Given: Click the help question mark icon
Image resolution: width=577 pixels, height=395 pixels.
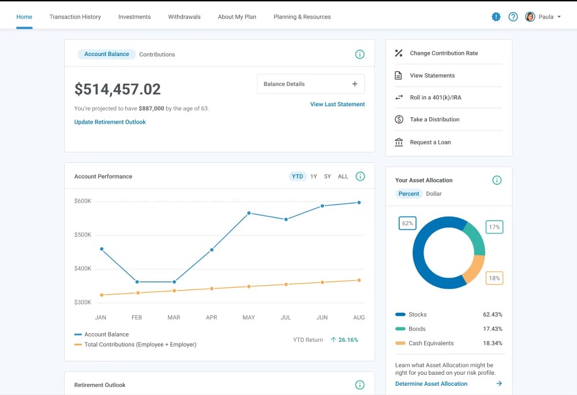Looking at the screenshot, I should coord(513,16).
